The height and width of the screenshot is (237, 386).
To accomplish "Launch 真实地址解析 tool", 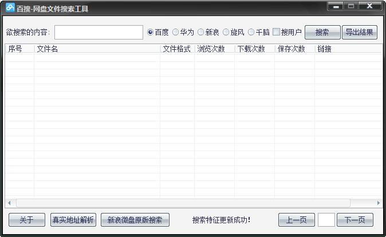I will click(73, 220).
